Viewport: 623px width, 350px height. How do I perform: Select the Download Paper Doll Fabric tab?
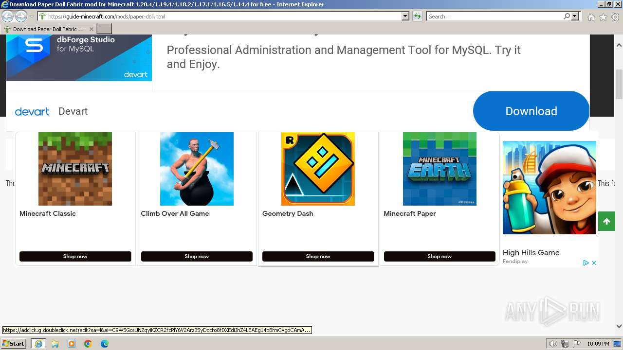[x=49, y=29]
